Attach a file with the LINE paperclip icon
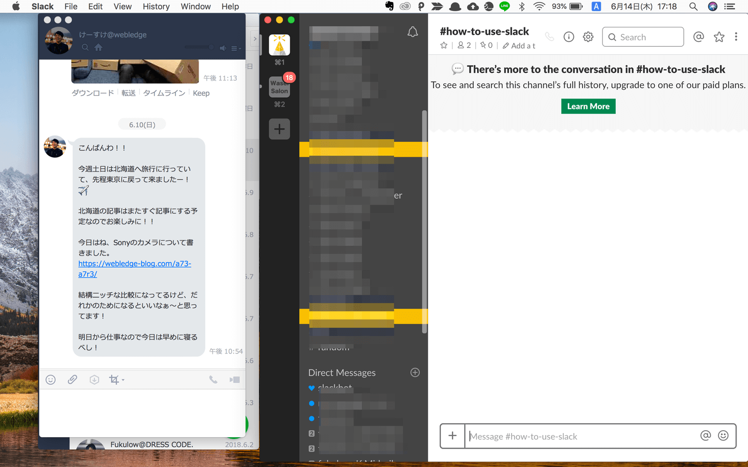Screen dimensions: 748x467 click(x=72, y=380)
